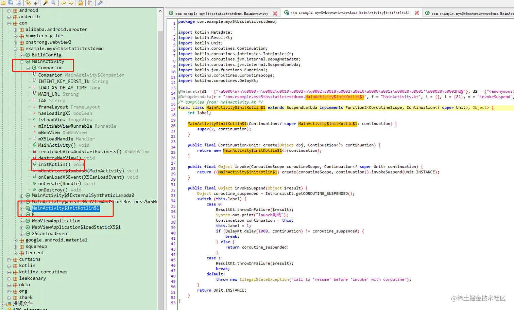Navigate back with the left arrow
Screen dimensions: 514x310
point(63,3)
